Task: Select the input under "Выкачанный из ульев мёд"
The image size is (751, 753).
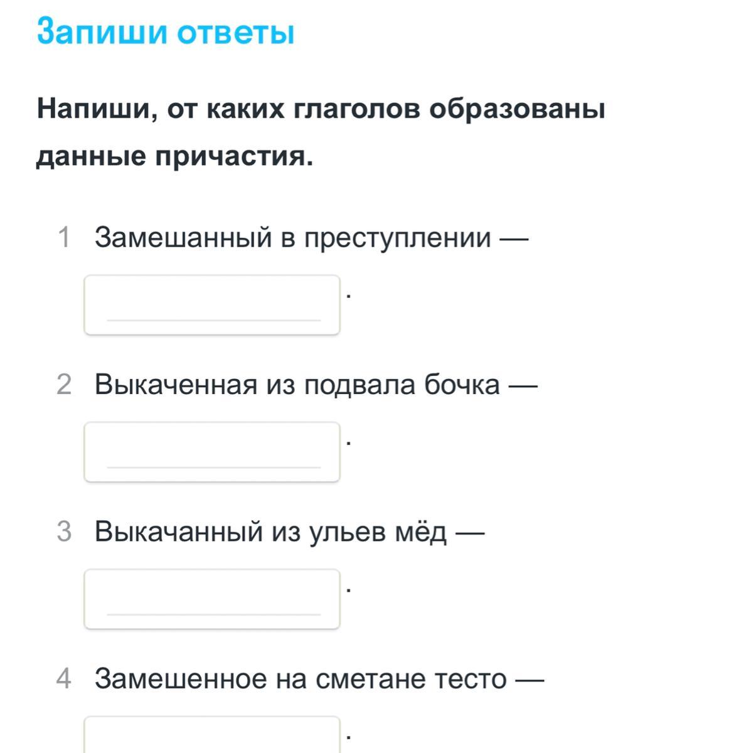Action: click(212, 599)
